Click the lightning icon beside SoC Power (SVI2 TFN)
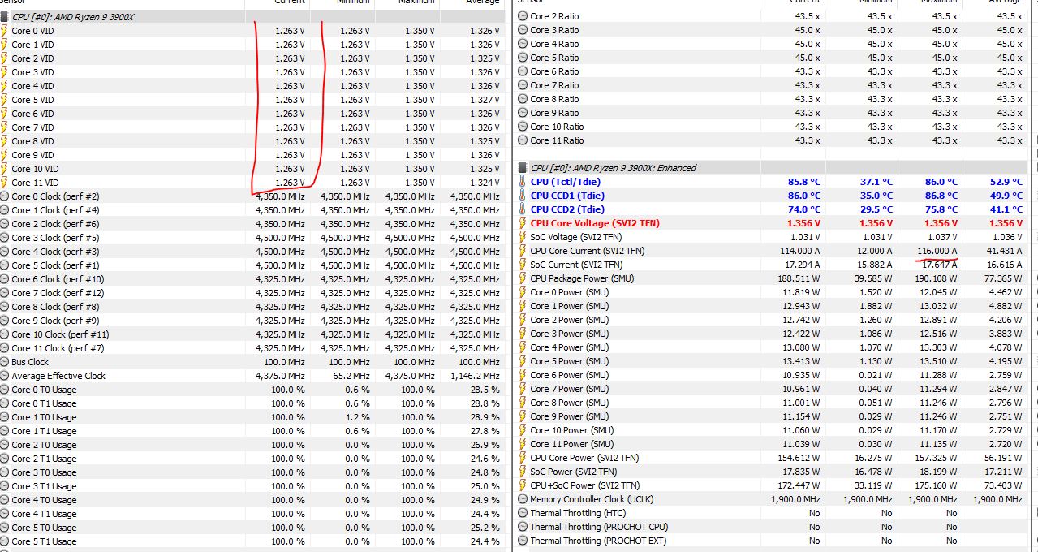1038x552 pixels. [x=523, y=472]
